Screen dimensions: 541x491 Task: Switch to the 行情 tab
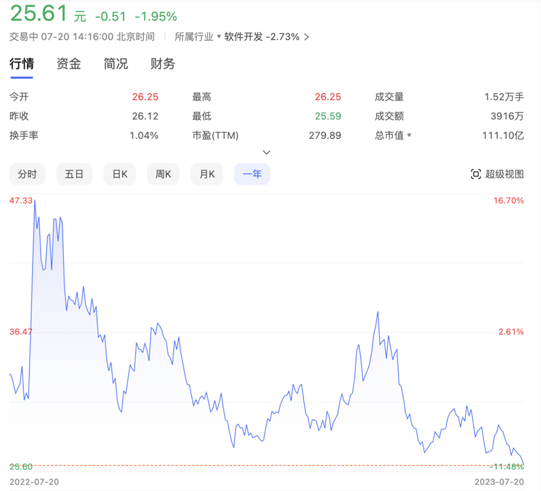tap(21, 64)
